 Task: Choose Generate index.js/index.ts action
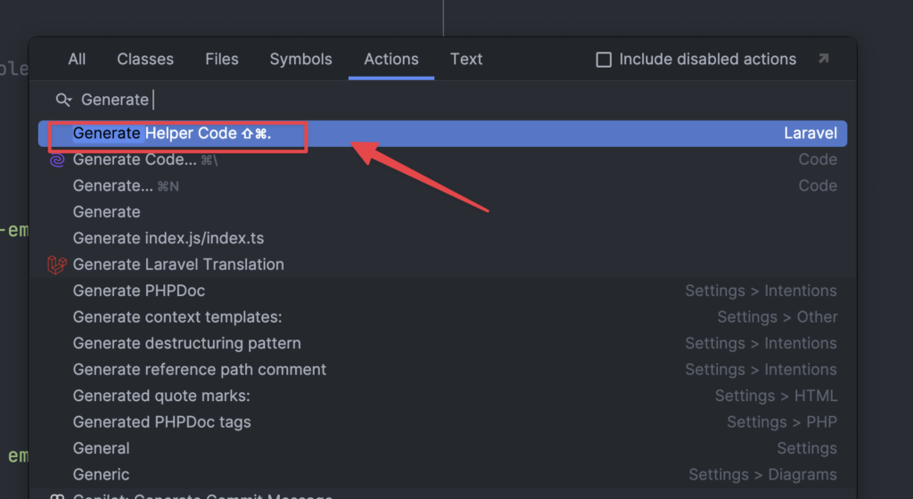pos(169,238)
